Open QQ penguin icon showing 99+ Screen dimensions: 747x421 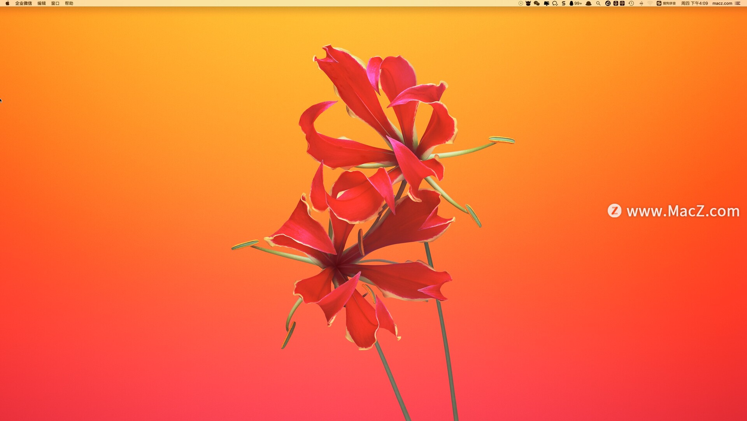(575, 3)
